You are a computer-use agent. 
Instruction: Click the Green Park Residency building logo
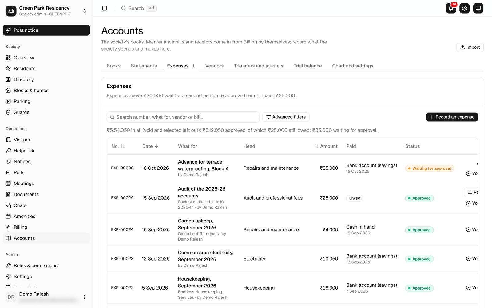coord(11,11)
